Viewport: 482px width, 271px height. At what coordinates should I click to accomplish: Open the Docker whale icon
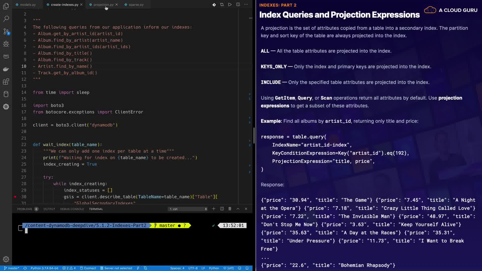[x=6, y=69]
